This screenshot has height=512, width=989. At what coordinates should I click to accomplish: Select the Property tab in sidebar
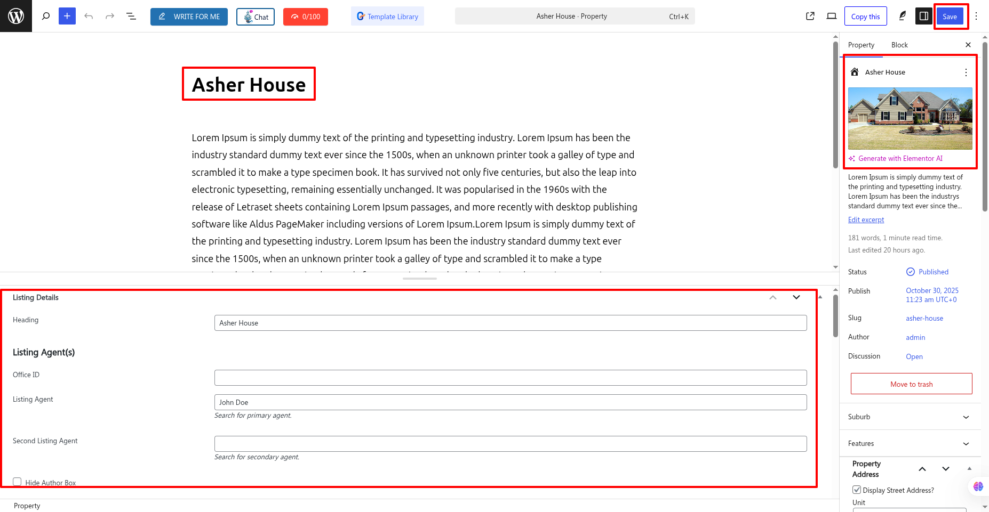point(861,45)
